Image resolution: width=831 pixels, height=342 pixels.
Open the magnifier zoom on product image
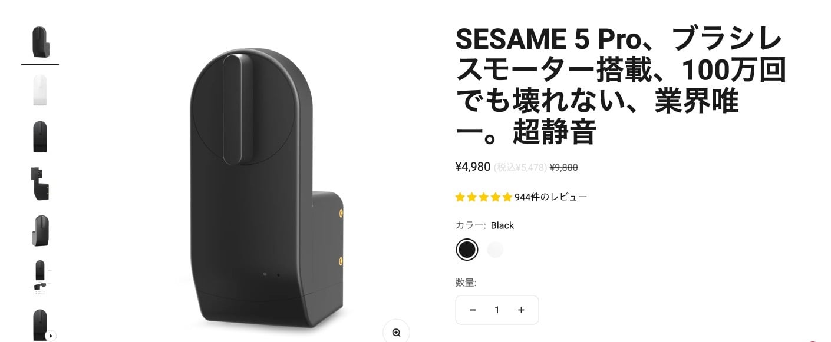(x=396, y=332)
